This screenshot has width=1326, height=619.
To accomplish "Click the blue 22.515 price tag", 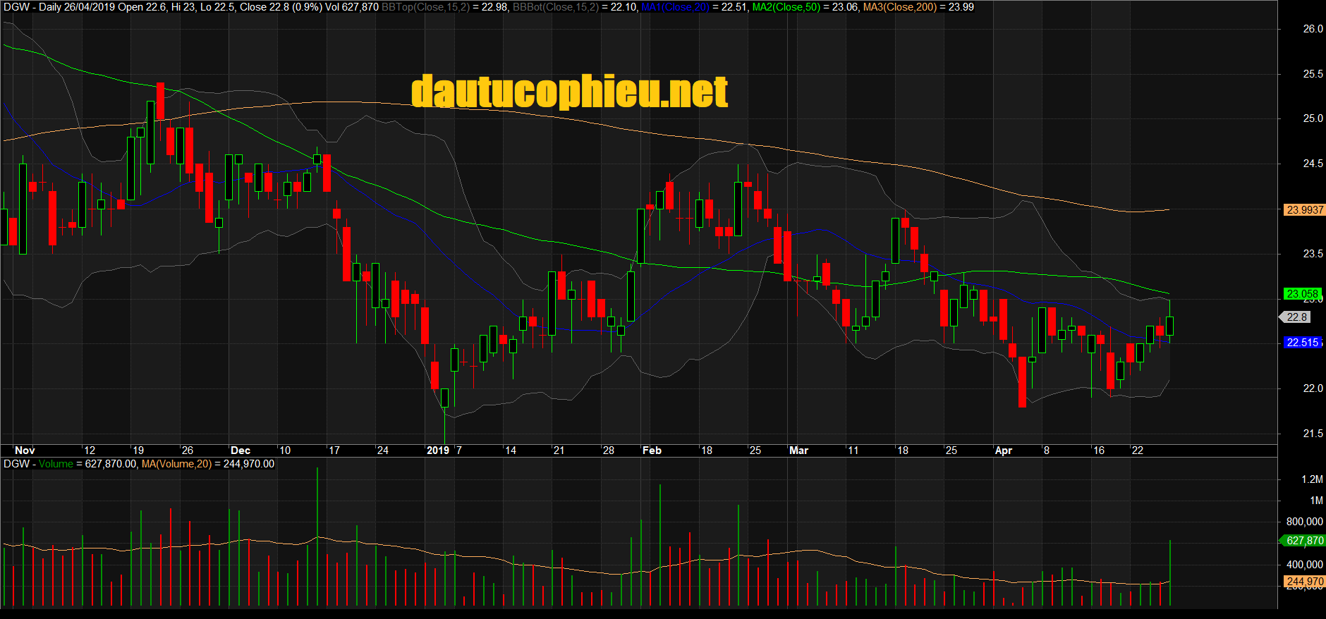I will (x=1302, y=343).
